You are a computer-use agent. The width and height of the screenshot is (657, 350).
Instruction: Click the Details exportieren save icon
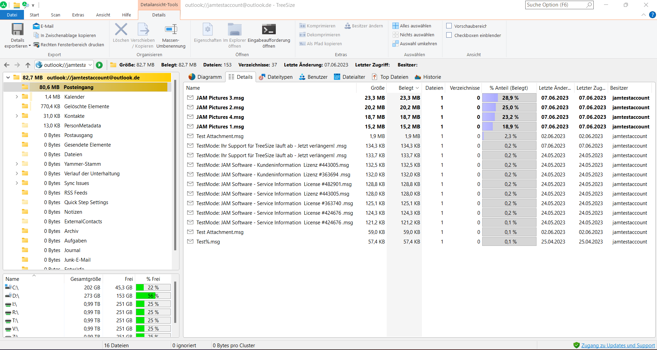[x=17, y=29]
